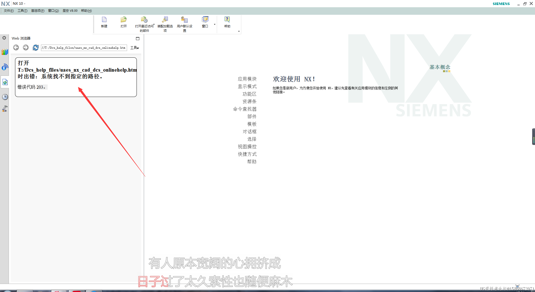Click Assembly Load Options (装配加载选项) icon
535x292 pixels.
[x=165, y=20]
